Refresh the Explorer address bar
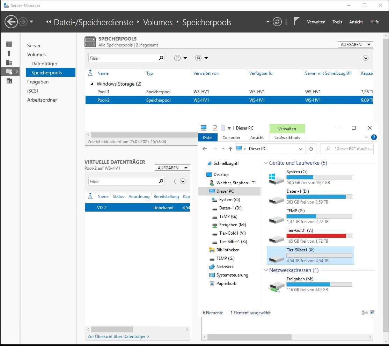The height and width of the screenshot is (346, 389). [x=311, y=149]
